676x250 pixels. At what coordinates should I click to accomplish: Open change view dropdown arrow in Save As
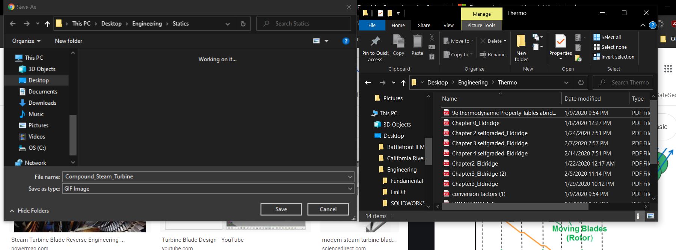(326, 41)
